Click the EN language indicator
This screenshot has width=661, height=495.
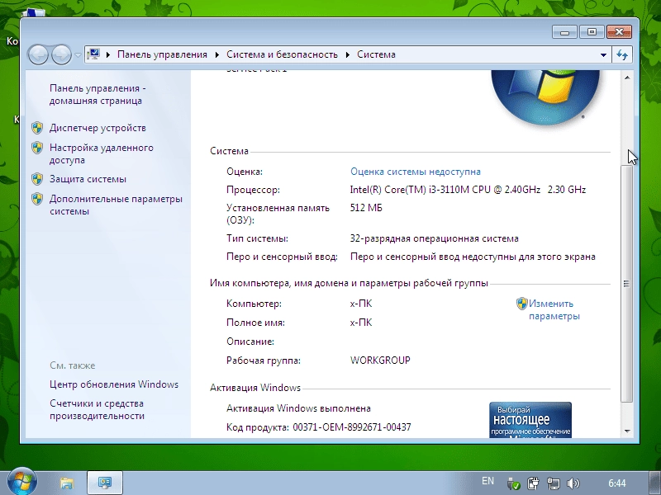tap(487, 481)
